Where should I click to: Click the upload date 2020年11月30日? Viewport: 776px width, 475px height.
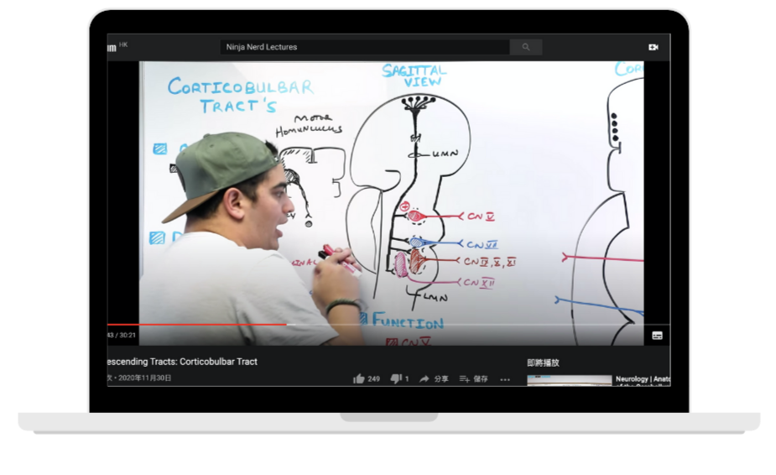pyautogui.click(x=144, y=378)
